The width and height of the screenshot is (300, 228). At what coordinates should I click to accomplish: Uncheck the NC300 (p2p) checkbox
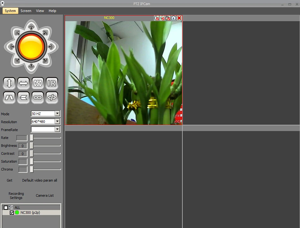(x=12, y=213)
